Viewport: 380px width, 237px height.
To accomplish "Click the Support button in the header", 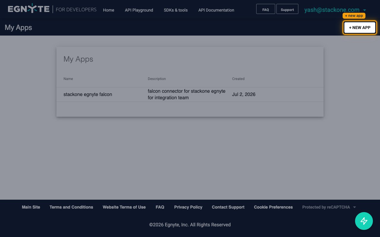I will click(x=287, y=9).
